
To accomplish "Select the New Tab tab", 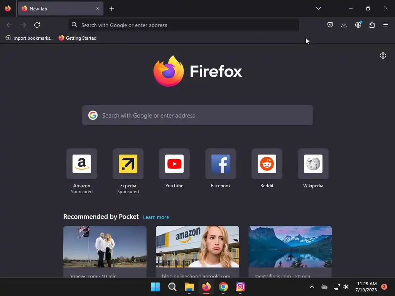I will coord(61,8).
